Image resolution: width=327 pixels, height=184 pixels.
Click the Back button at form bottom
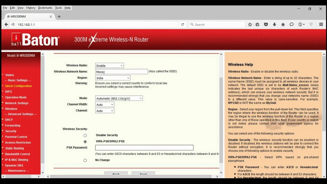116,173
